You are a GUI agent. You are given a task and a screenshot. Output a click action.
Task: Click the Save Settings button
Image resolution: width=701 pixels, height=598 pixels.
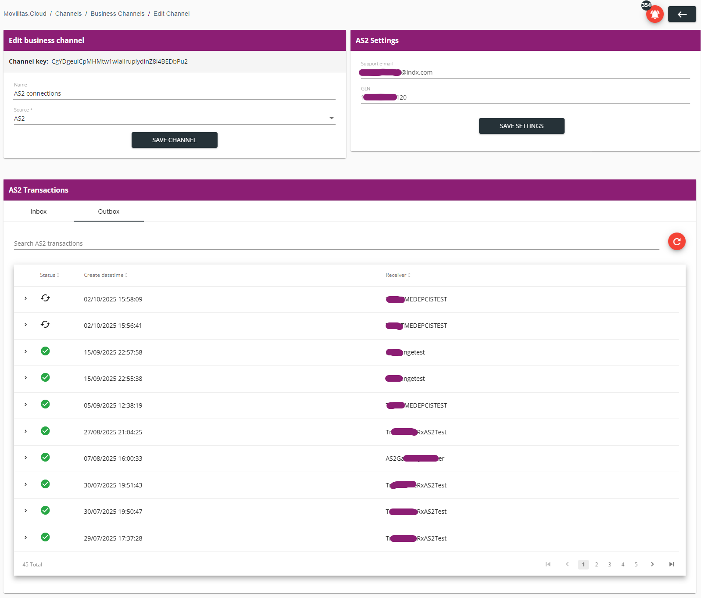(x=522, y=126)
